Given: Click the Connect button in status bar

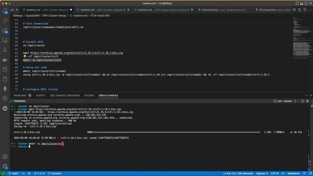Looking at the screenshot, I should click(54, 174).
